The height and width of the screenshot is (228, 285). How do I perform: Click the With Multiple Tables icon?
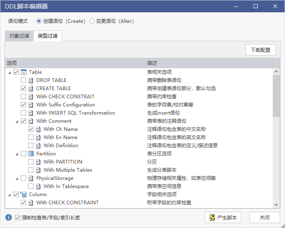point(38,170)
